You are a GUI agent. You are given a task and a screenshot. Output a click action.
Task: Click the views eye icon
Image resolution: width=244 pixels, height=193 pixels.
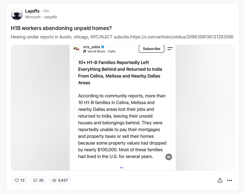(54, 180)
